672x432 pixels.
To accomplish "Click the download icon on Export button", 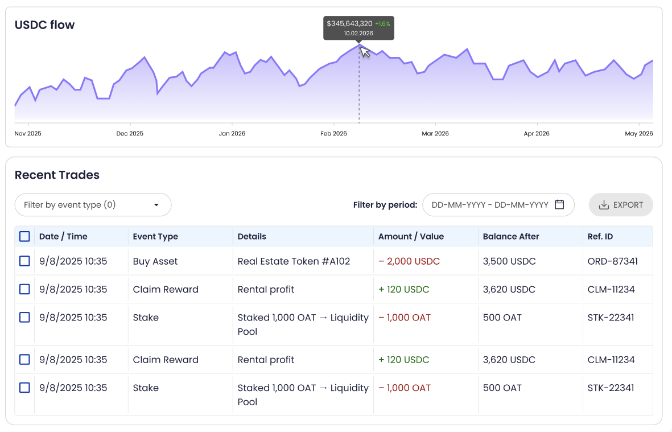I will tap(604, 205).
